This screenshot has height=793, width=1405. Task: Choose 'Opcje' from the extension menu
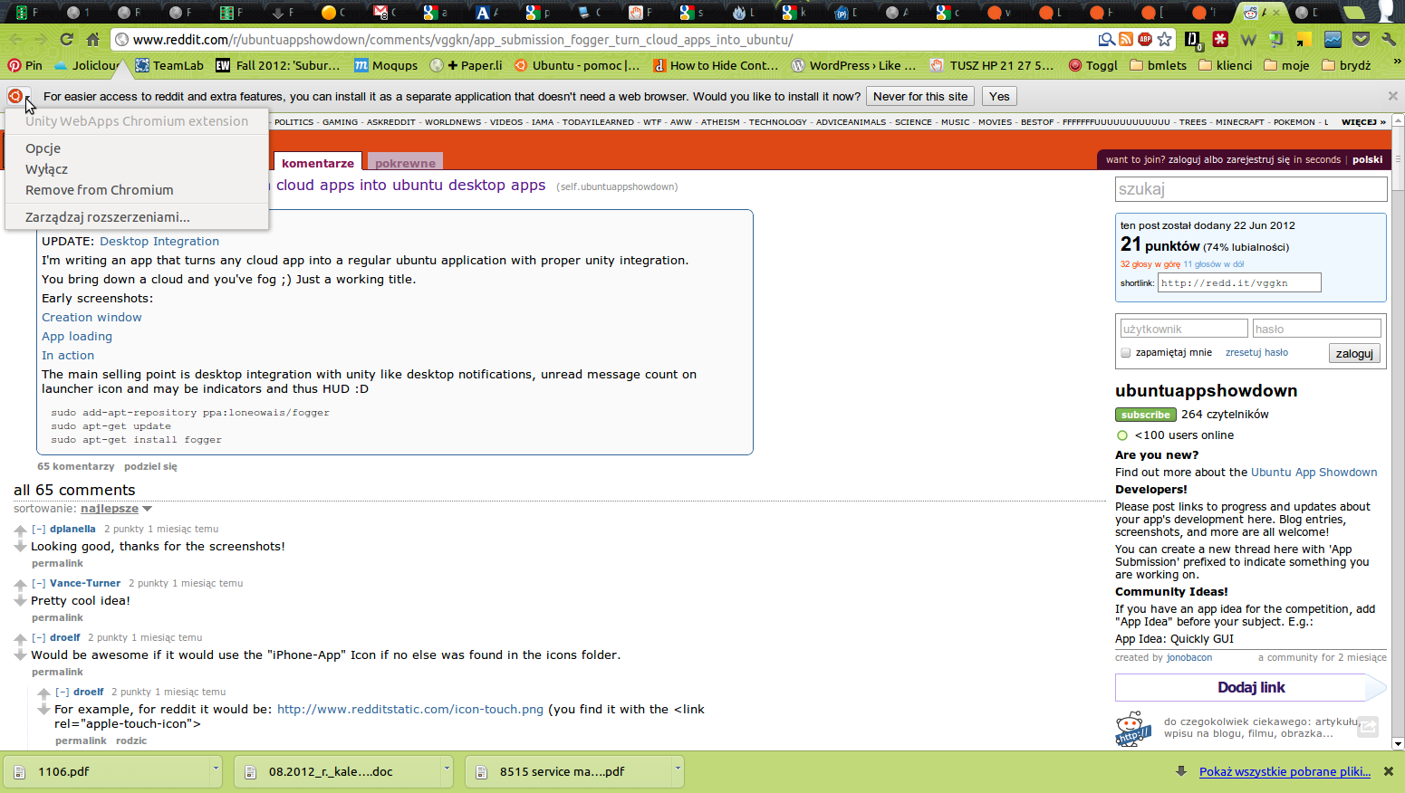[136, 148]
